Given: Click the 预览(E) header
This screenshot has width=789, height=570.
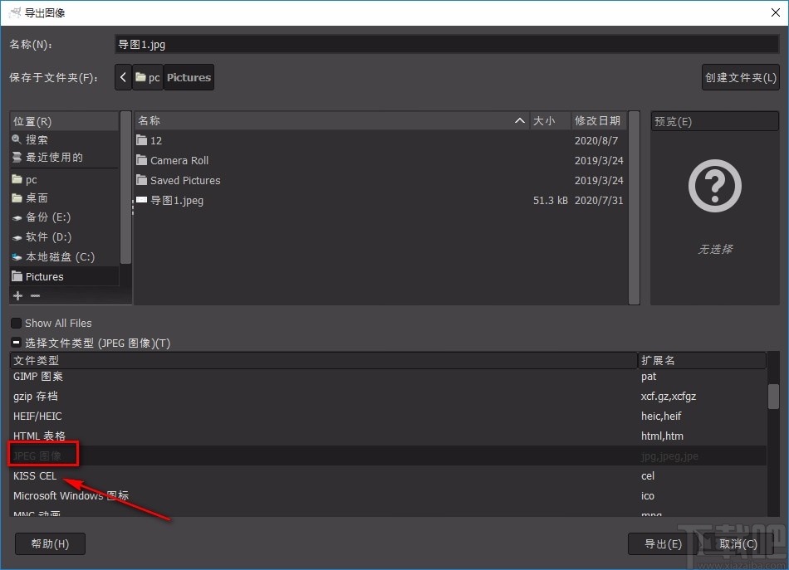Looking at the screenshot, I should (x=714, y=122).
